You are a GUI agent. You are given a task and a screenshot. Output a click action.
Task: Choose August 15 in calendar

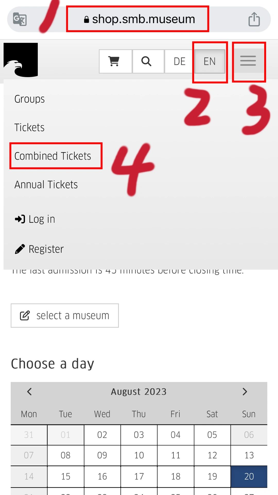[x=66, y=476]
